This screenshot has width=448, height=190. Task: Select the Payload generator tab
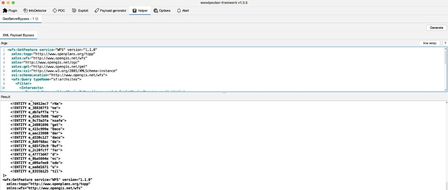coord(110,10)
